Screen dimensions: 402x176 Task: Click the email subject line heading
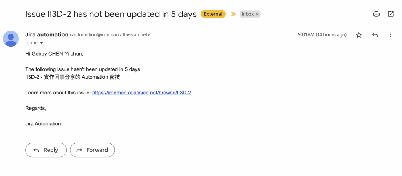(111, 14)
